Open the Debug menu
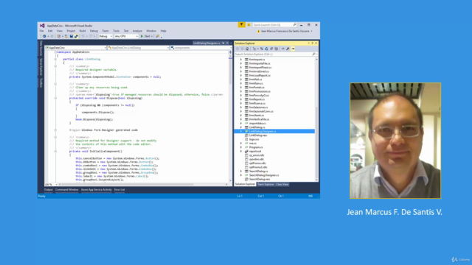 [94, 31]
